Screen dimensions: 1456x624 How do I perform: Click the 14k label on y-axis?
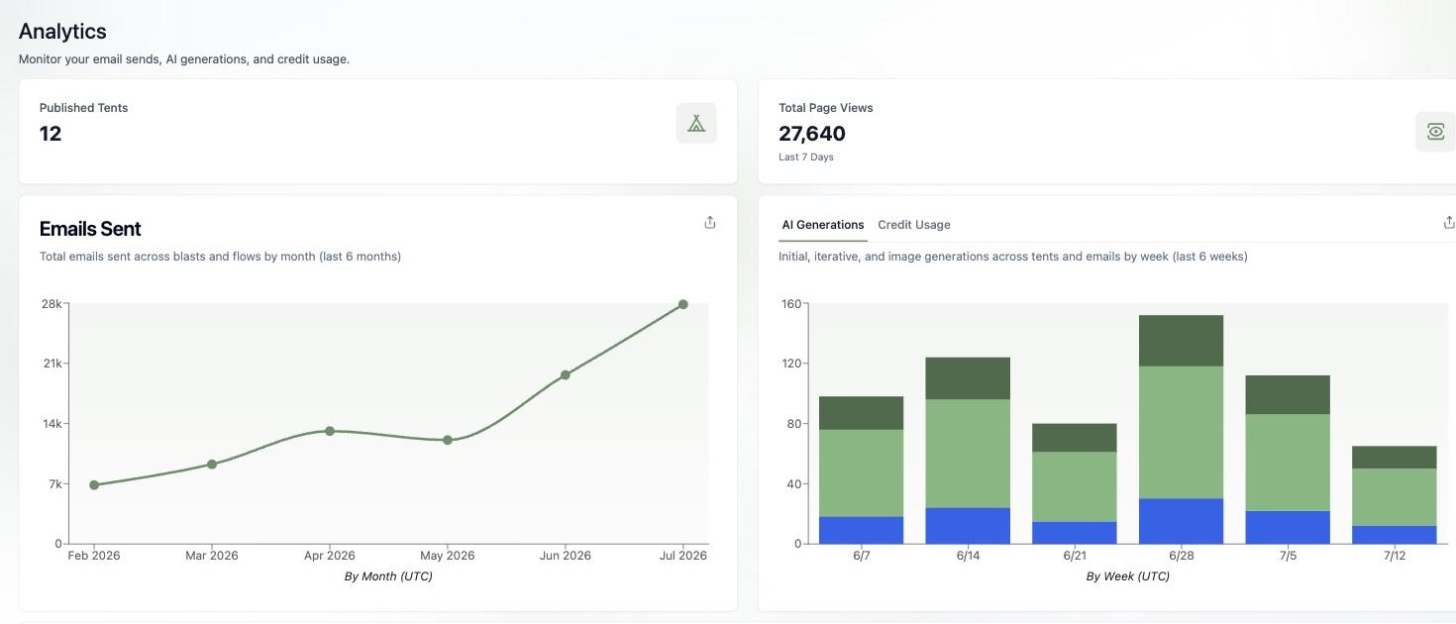(x=52, y=424)
